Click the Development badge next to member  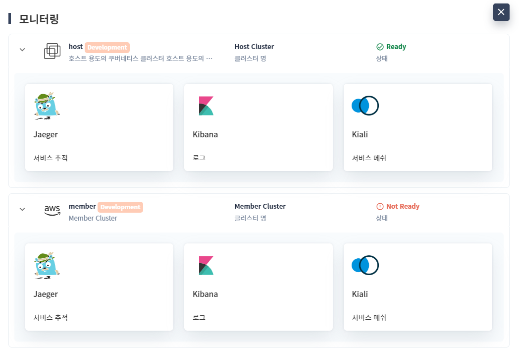[x=120, y=207]
